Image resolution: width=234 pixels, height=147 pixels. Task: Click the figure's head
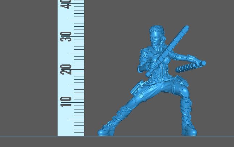[155, 36]
